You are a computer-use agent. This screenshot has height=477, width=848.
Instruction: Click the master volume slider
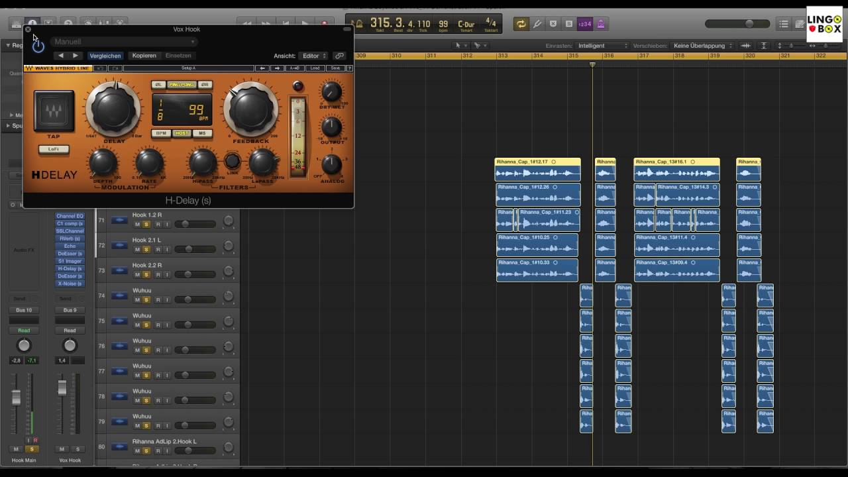[x=738, y=24]
